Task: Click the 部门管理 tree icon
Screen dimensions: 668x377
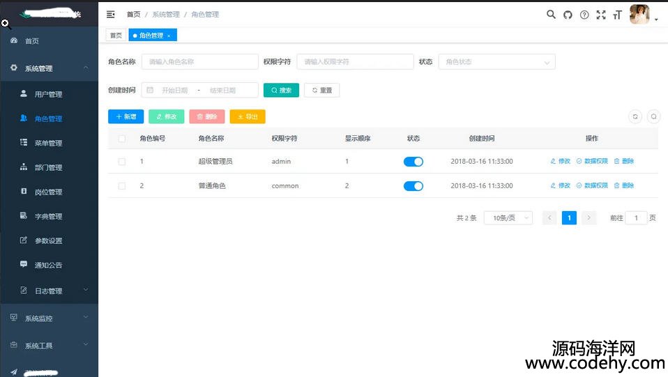Action: (24, 167)
